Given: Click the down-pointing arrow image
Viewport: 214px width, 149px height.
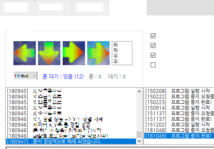Looking at the screenshot, I should pyautogui.click(x=49, y=53).
